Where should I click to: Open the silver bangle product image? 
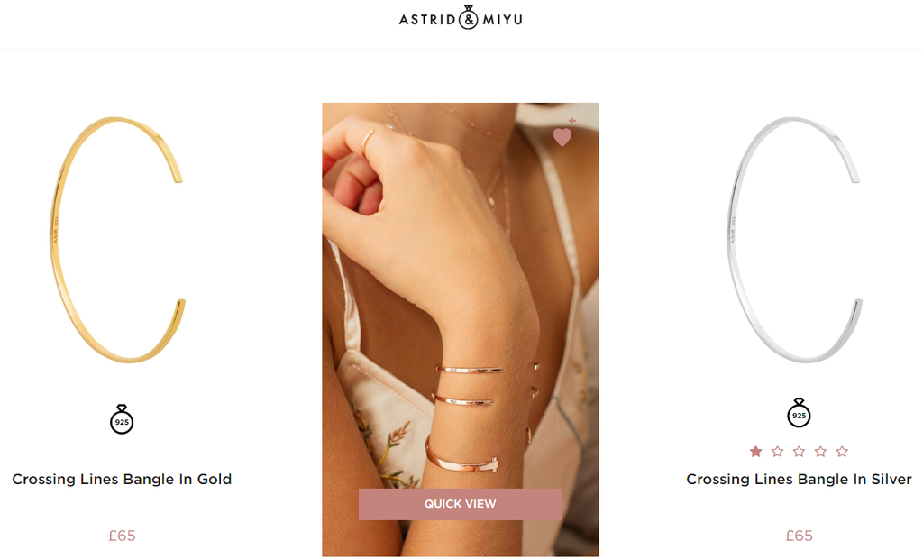(x=795, y=240)
